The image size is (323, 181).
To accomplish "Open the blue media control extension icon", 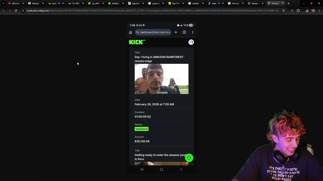I will [292, 11].
